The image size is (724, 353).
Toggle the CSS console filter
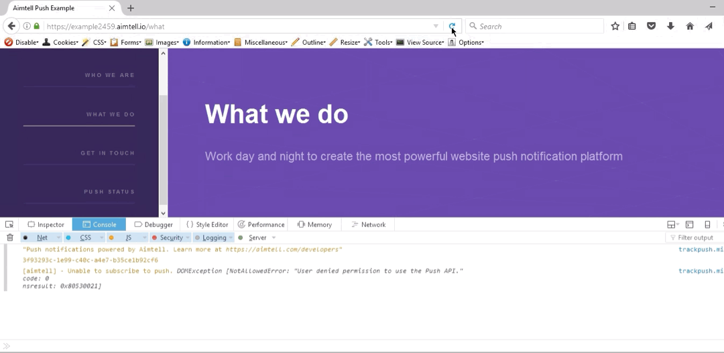point(85,238)
